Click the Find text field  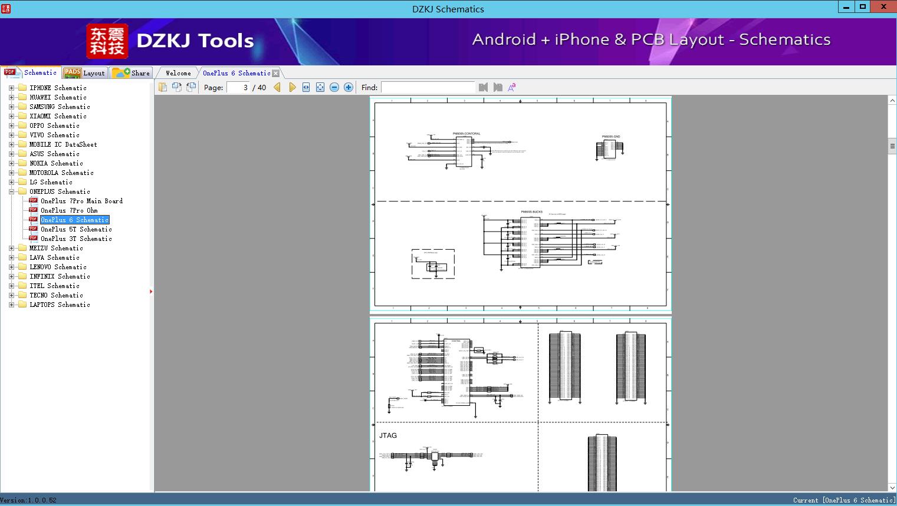tap(428, 87)
